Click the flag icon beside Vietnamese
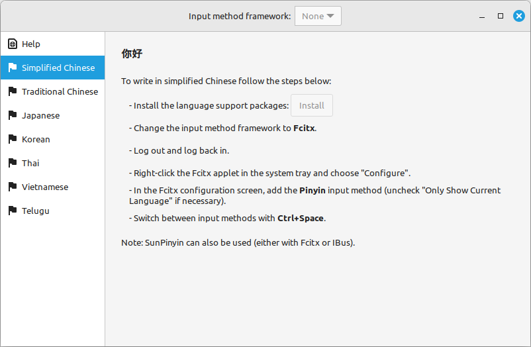 point(12,187)
